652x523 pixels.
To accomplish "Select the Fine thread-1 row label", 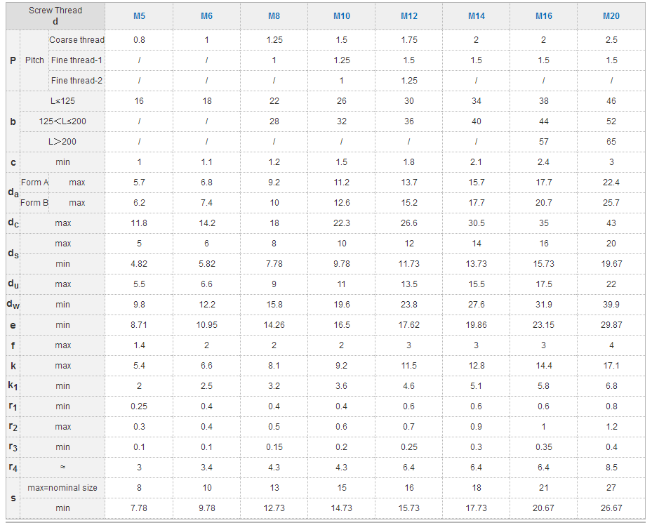I will (76, 60).
